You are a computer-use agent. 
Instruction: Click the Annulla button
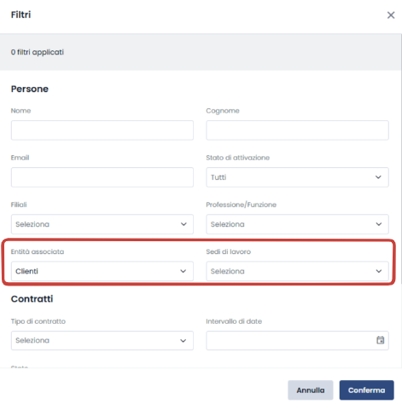pyautogui.click(x=311, y=390)
